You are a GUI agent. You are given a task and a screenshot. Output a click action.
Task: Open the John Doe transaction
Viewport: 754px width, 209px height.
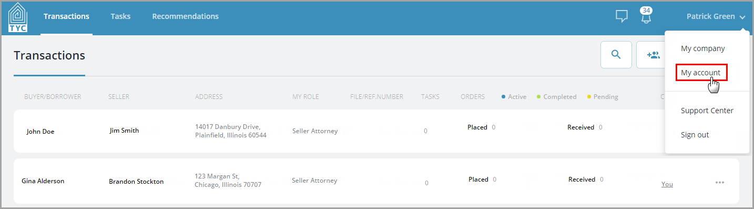40,132
